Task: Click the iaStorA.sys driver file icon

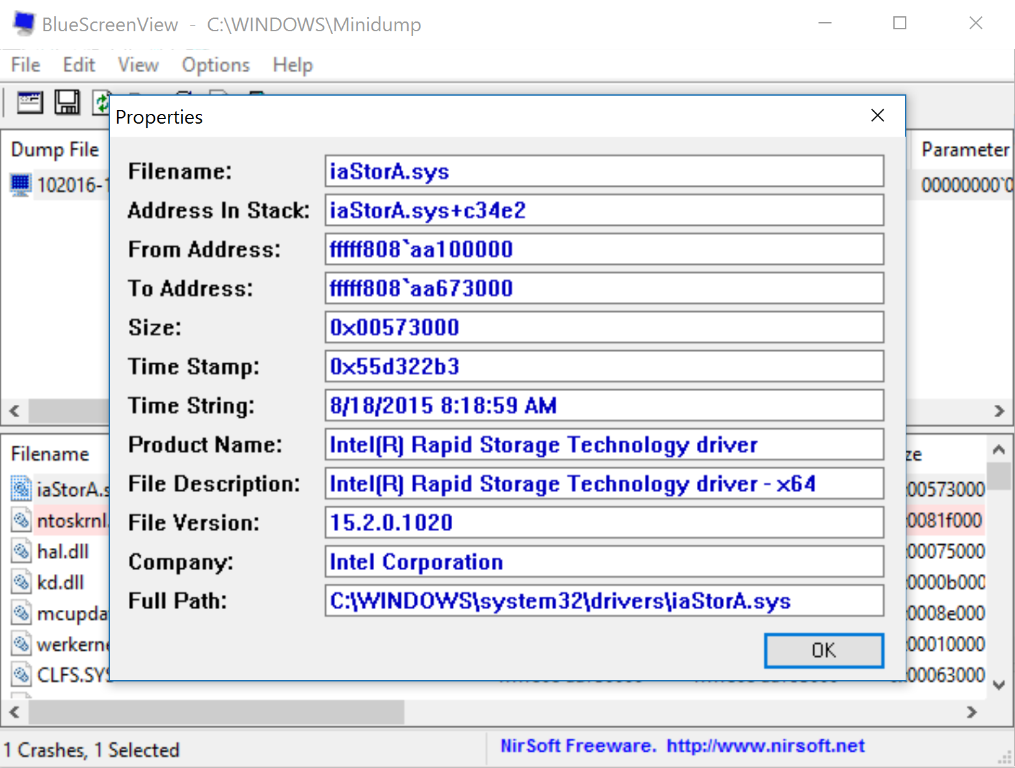Action: pyautogui.click(x=21, y=489)
